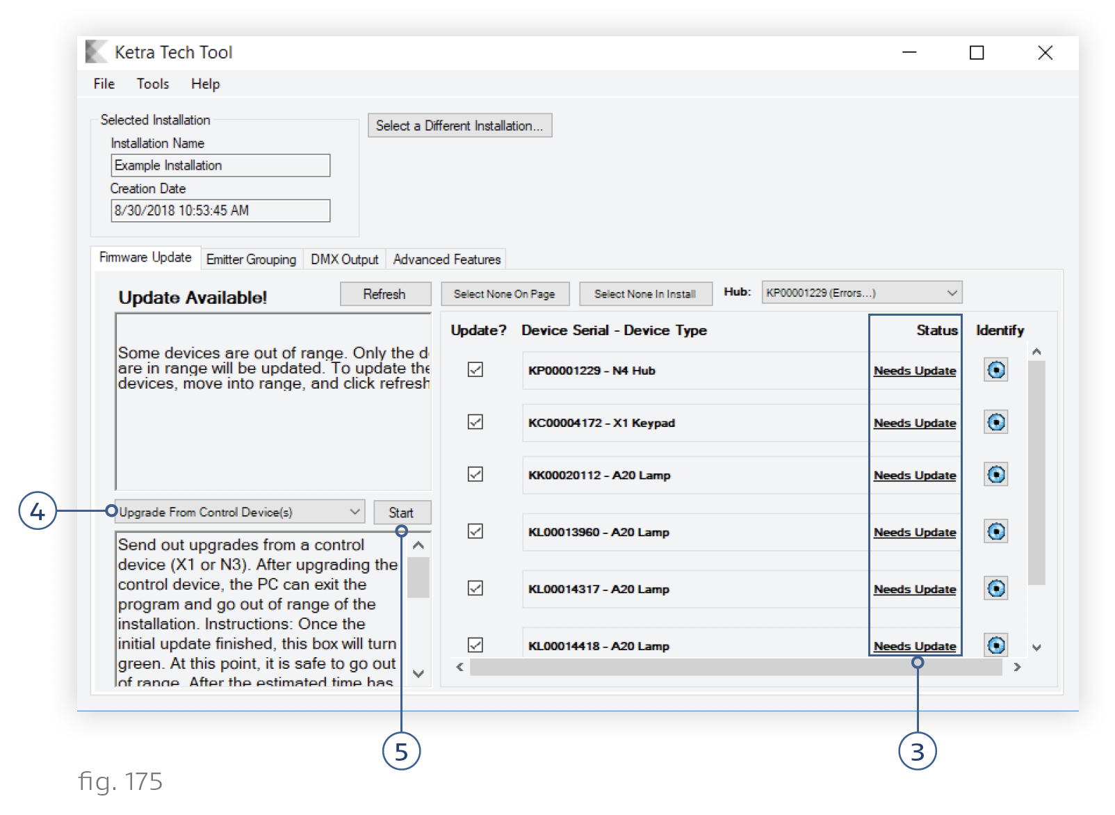Switch to the Advanced Features tab
The height and width of the screenshot is (815, 1115).
pyautogui.click(x=447, y=259)
